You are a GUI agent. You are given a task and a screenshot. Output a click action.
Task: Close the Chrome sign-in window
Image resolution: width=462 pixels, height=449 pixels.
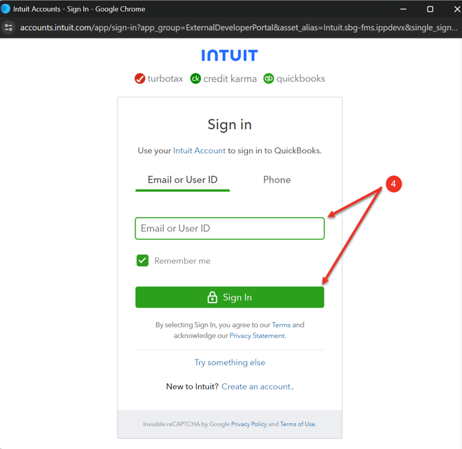[x=457, y=9]
